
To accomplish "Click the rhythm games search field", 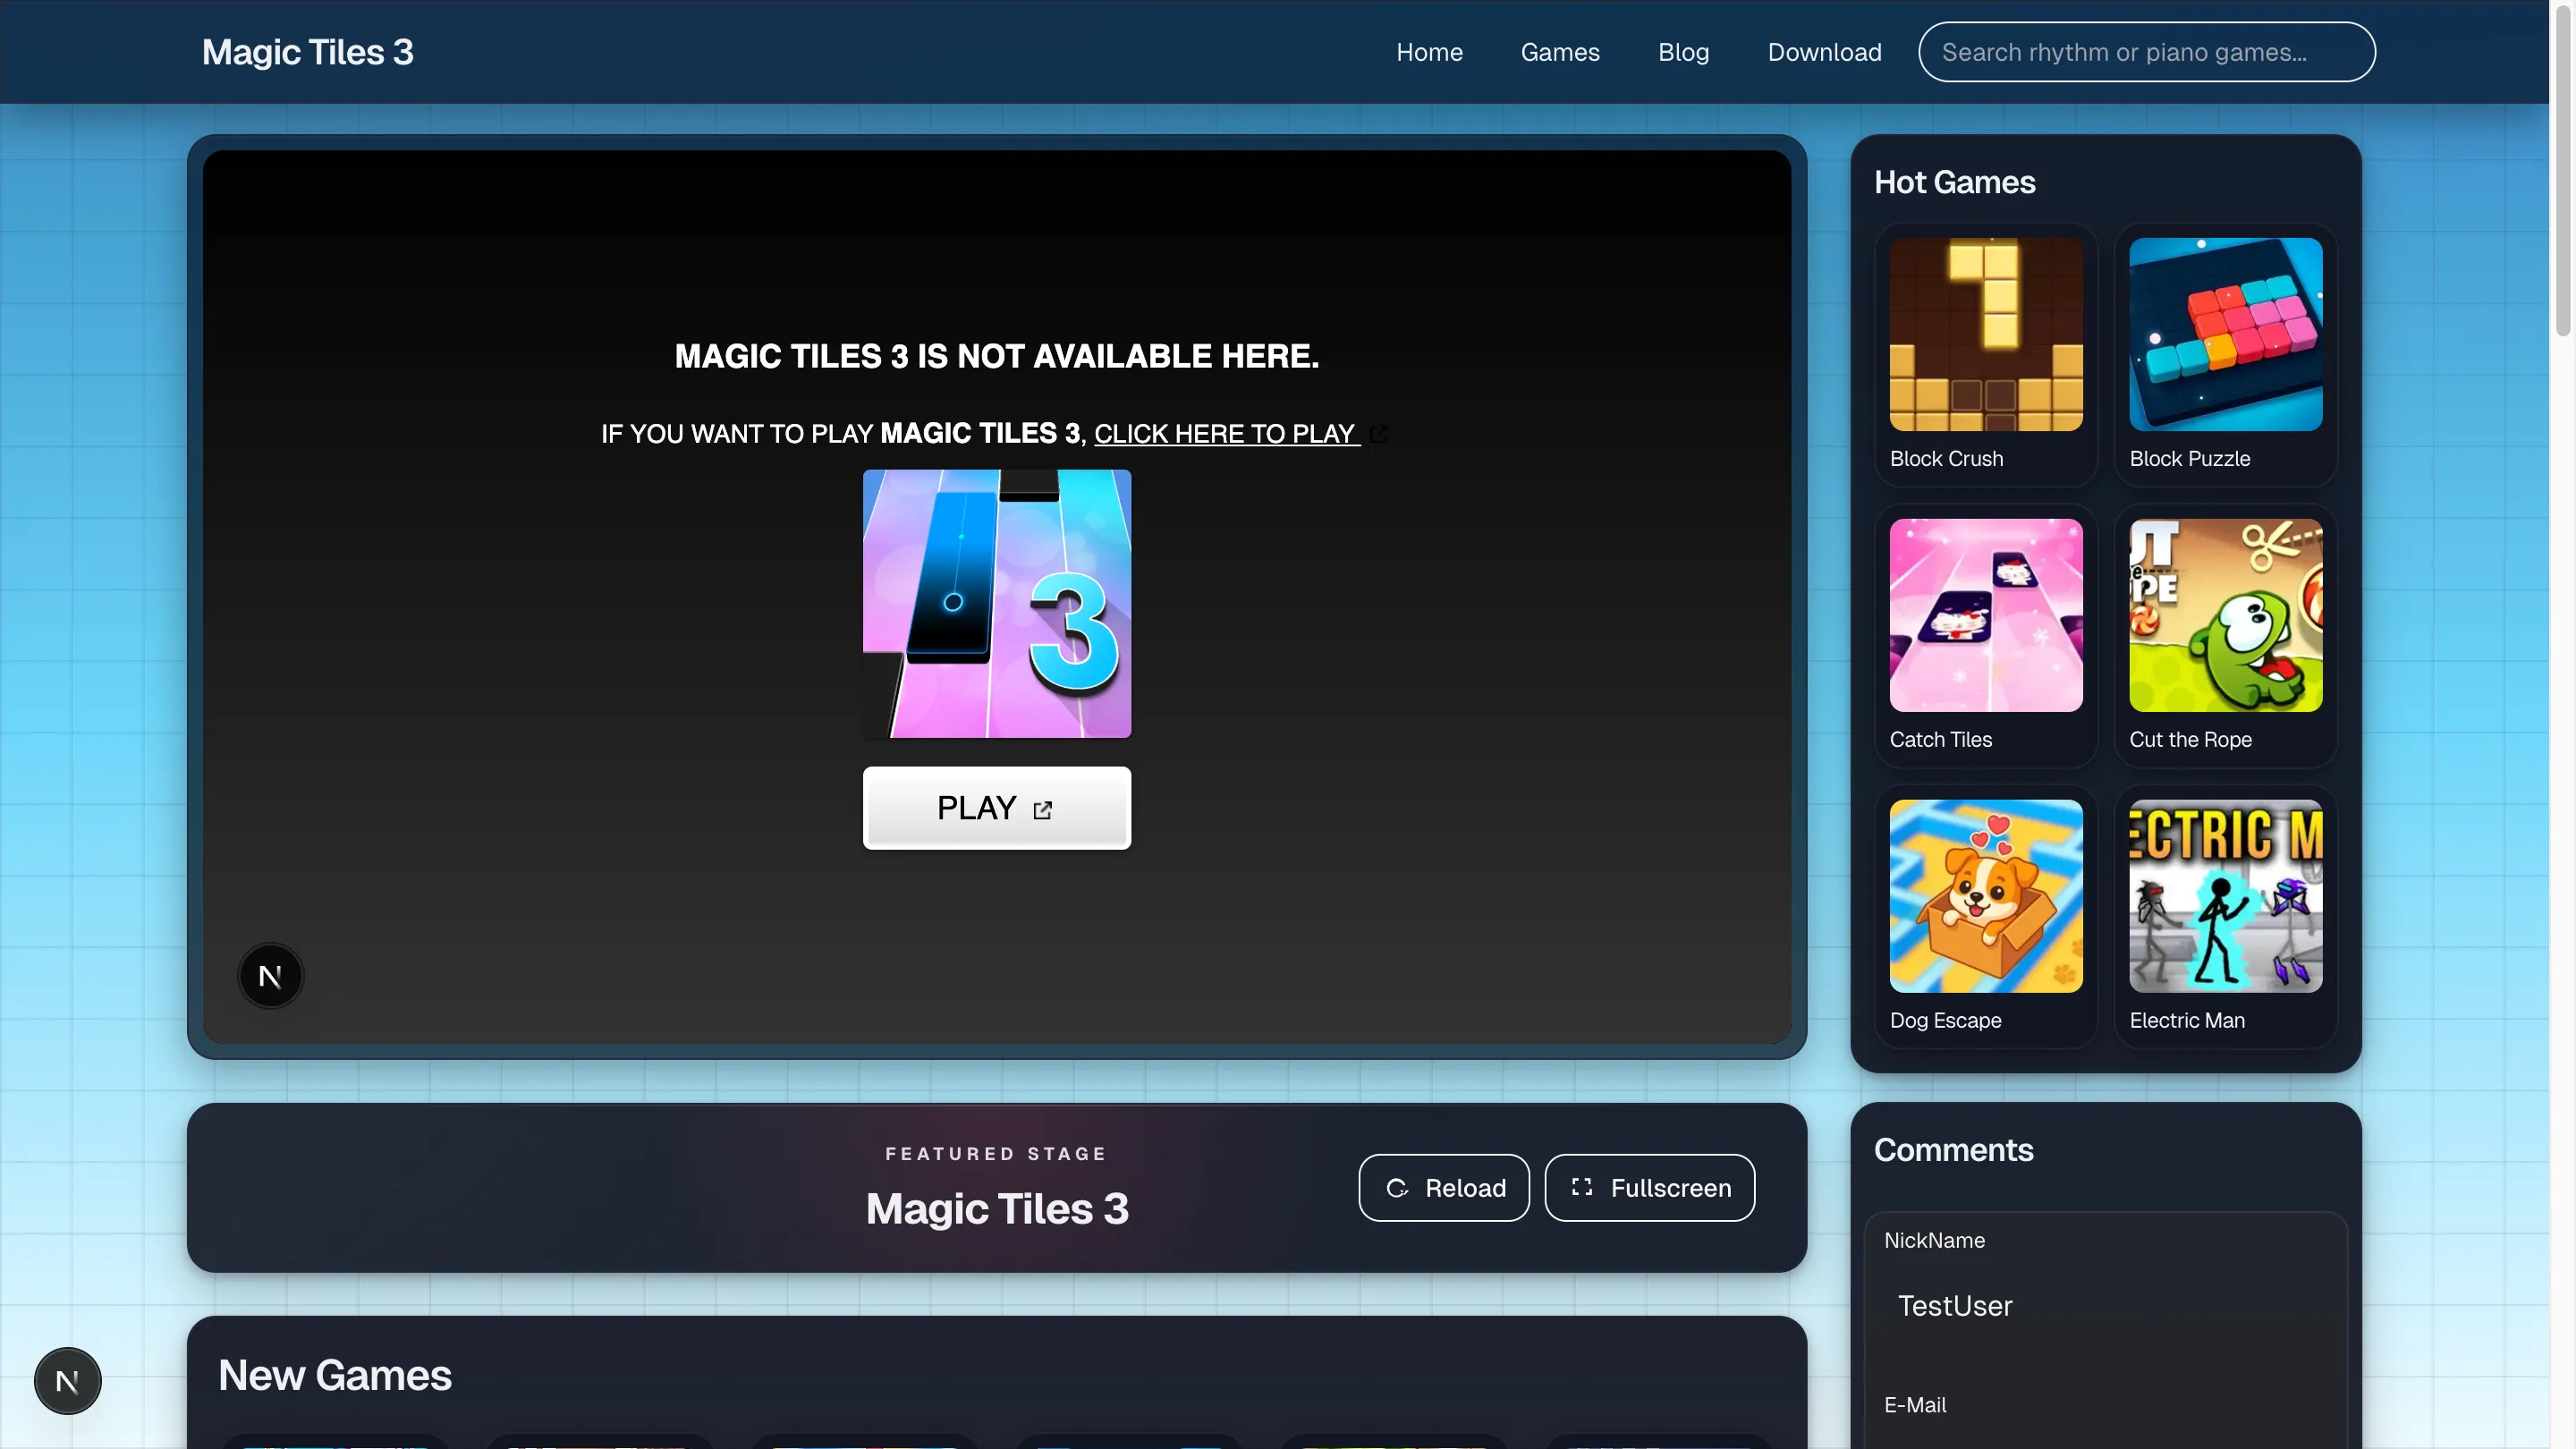I will tap(2146, 52).
